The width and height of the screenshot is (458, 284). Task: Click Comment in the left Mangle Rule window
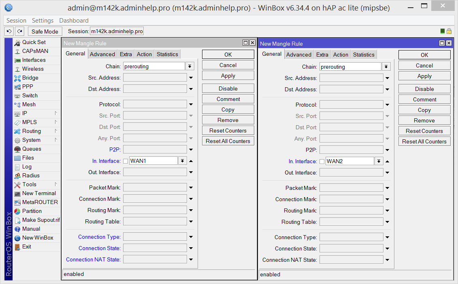point(228,99)
